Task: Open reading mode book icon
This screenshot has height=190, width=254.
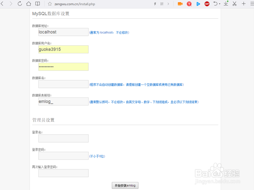Action: pyautogui.click(x=37, y=4)
